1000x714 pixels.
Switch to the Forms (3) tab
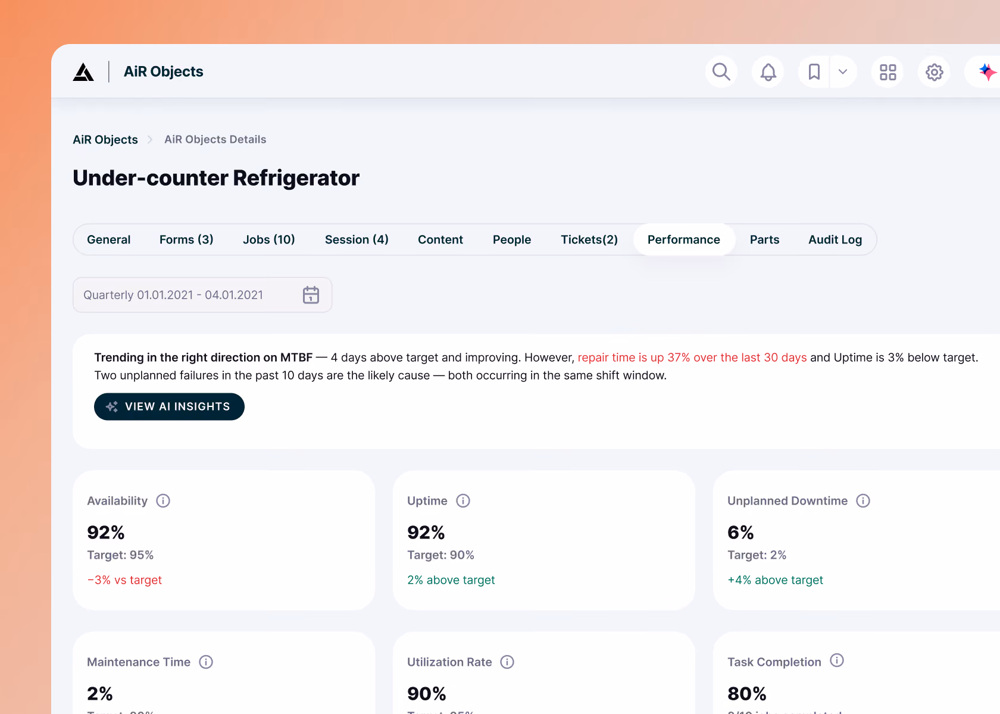pyautogui.click(x=186, y=239)
